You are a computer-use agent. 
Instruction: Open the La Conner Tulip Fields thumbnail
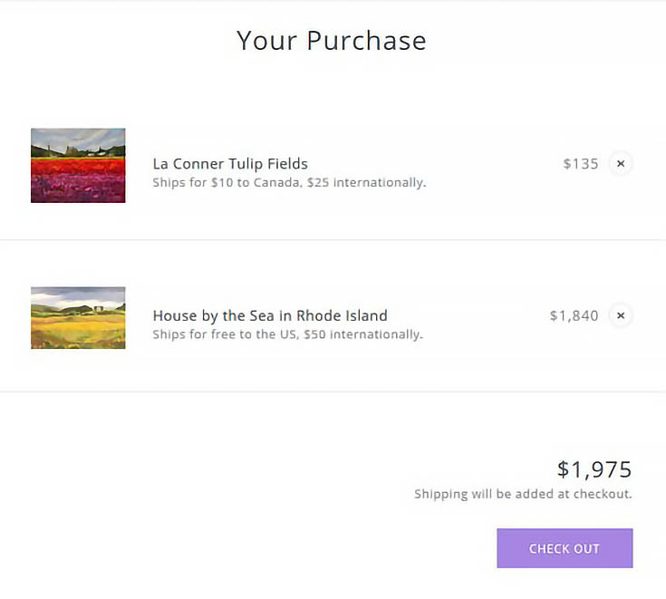coord(78,165)
